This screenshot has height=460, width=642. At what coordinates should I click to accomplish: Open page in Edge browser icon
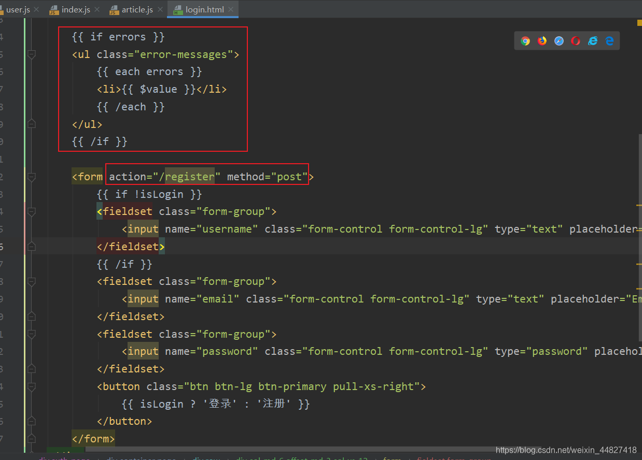tap(610, 41)
